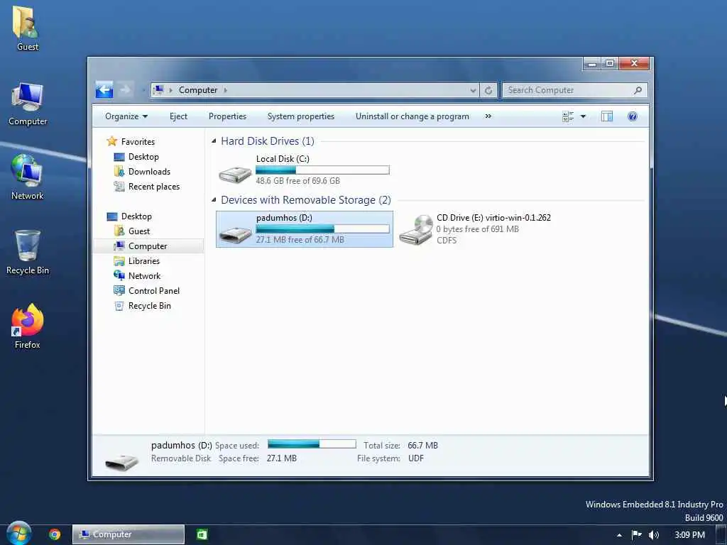Change view using the view icon

[x=568, y=116]
